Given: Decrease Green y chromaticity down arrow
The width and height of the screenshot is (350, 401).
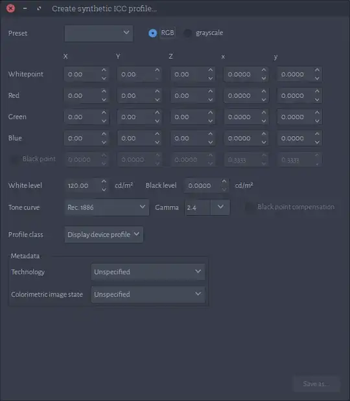Looking at the screenshot, I should [317, 121].
